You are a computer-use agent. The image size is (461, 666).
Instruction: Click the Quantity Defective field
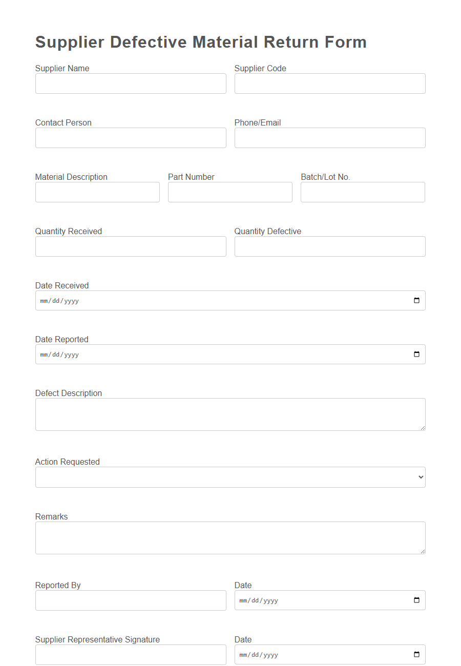point(329,246)
